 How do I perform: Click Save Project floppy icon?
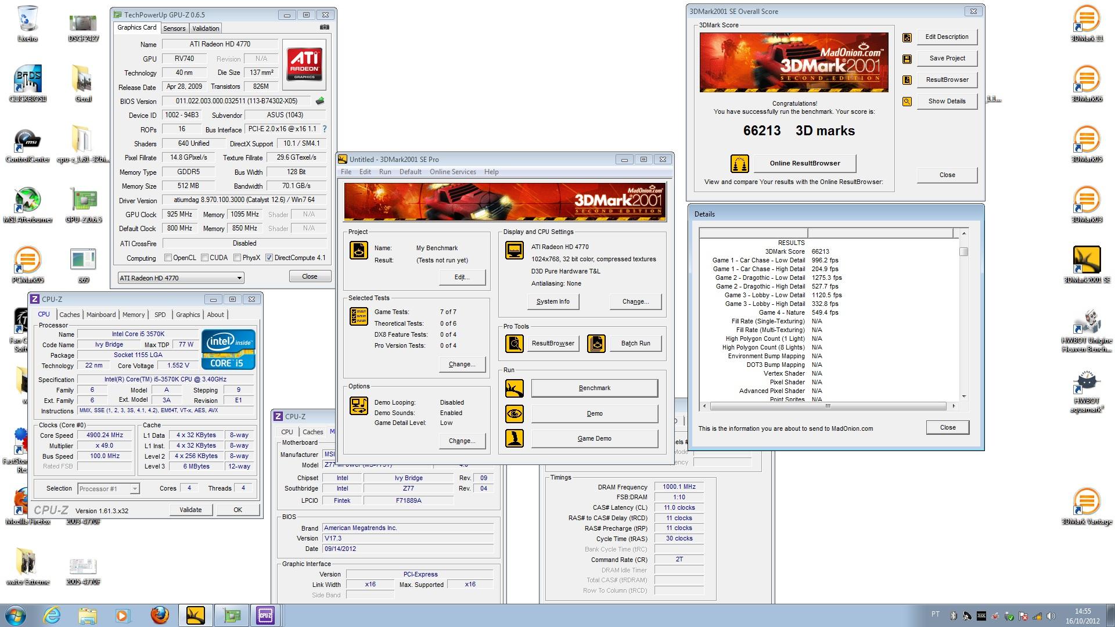pyautogui.click(x=907, y=59)
